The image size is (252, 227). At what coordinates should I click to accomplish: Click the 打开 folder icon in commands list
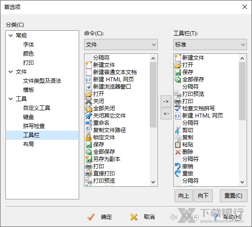pos(89,94)
